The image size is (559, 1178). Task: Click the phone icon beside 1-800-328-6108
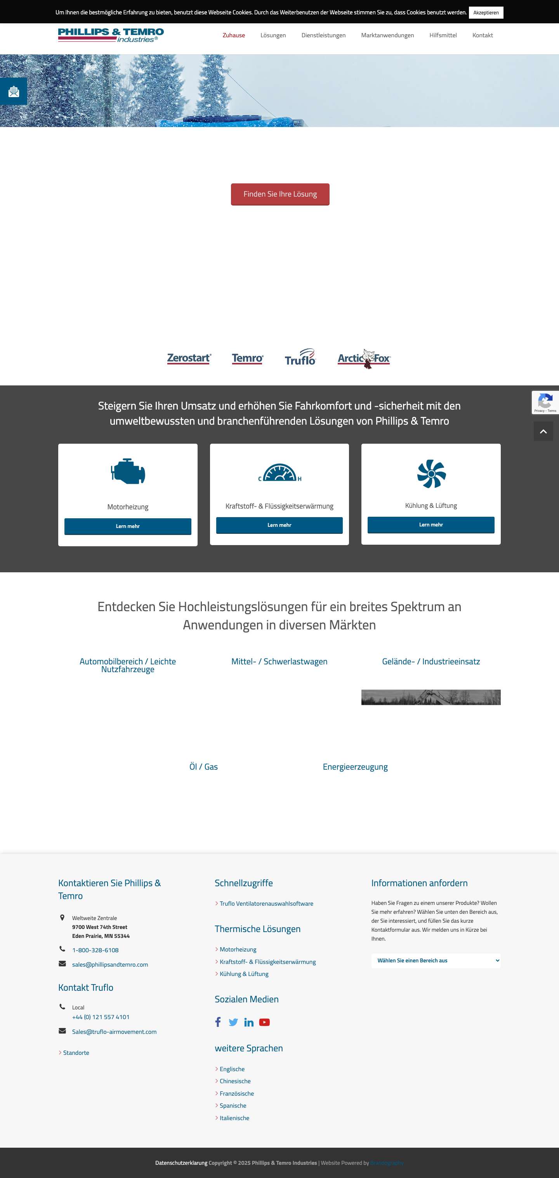tap(62, 949)
